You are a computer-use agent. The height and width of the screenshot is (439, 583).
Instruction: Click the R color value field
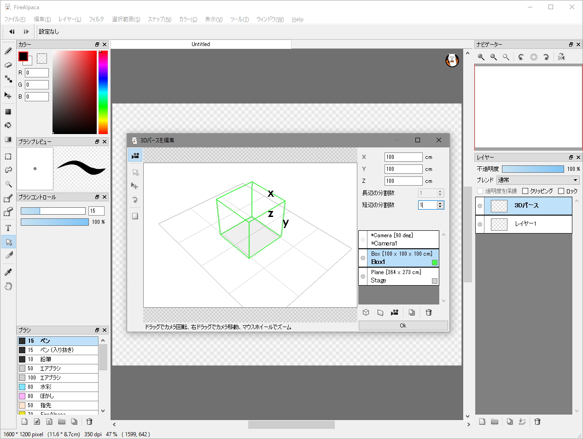coord(37,73)
